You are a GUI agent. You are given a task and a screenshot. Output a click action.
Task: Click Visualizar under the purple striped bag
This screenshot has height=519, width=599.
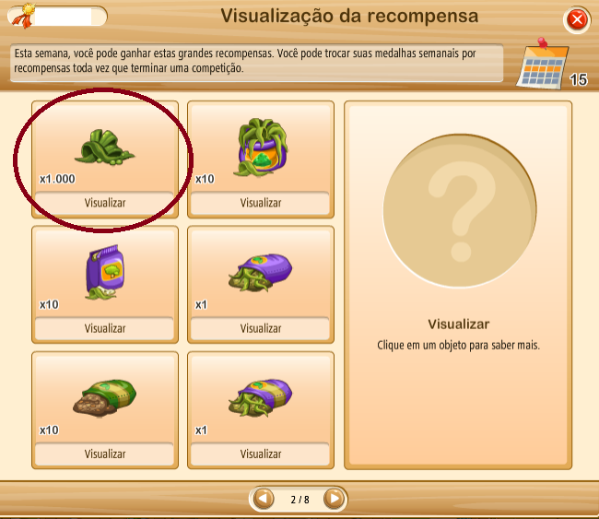(x=261, y=454)
